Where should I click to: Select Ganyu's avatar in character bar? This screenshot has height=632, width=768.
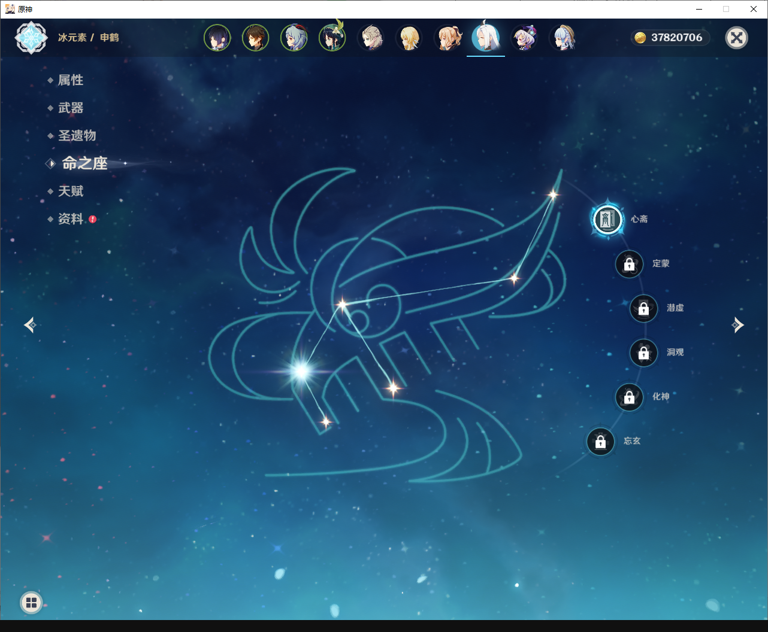click(294, 38)
